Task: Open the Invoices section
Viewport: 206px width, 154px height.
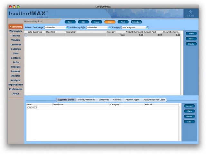Action: tap(16, 71)
